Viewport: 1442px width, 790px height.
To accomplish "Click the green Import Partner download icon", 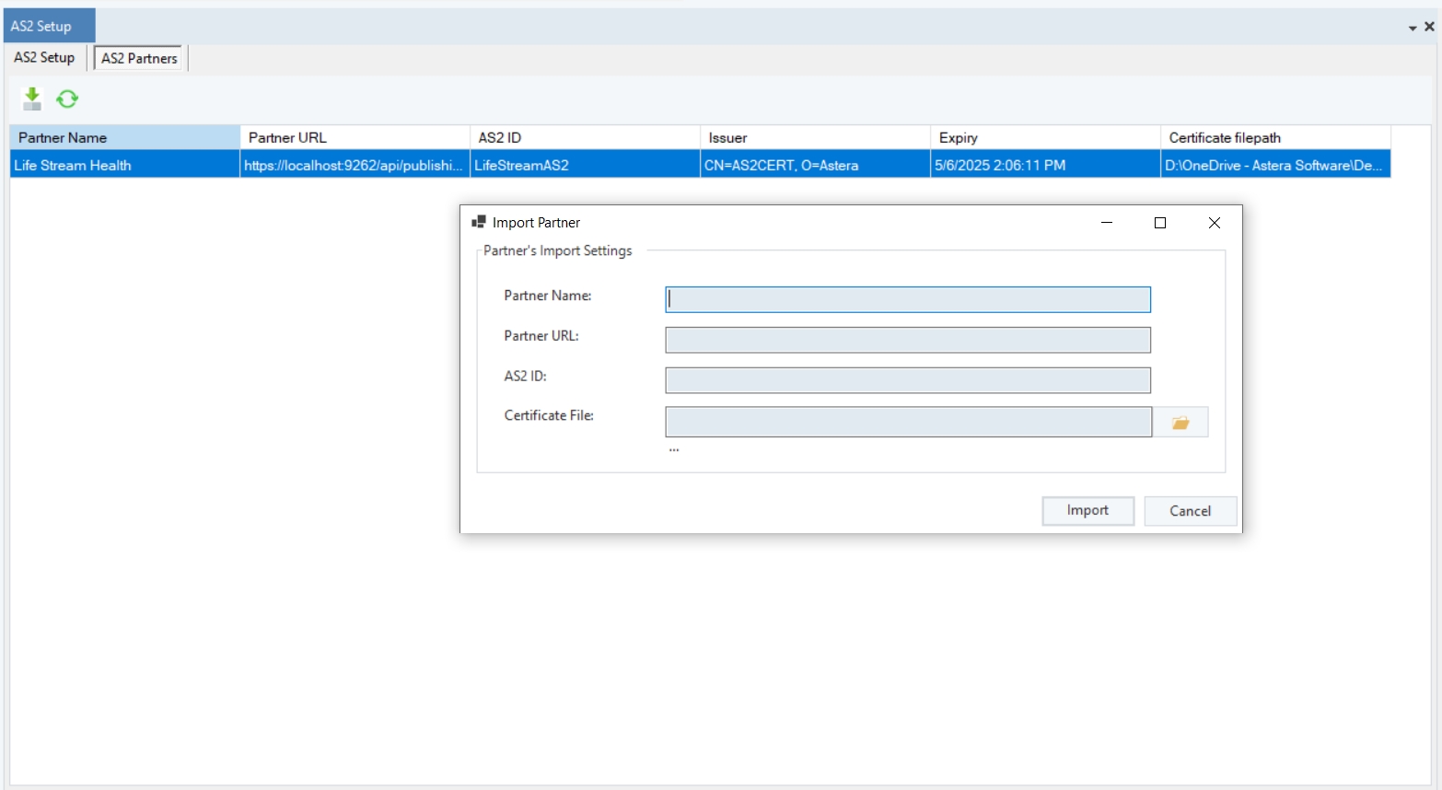I will pos(32,99).
